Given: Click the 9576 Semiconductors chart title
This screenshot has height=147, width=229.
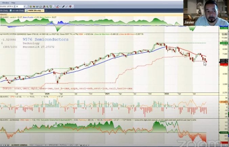Looking at the screenshot, I should pos(46,39).
